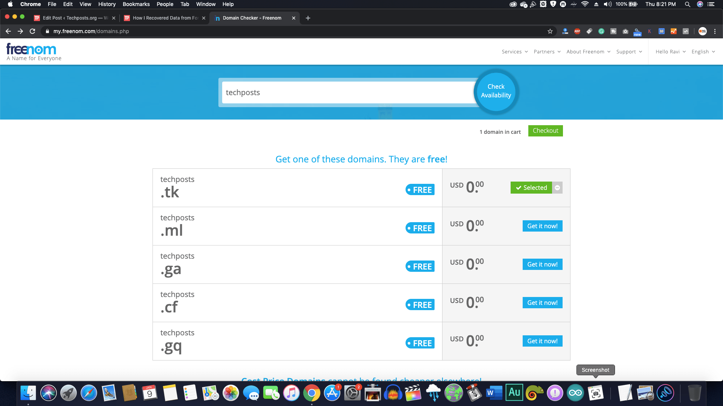Click the Freenom logo

coord(34,52)
